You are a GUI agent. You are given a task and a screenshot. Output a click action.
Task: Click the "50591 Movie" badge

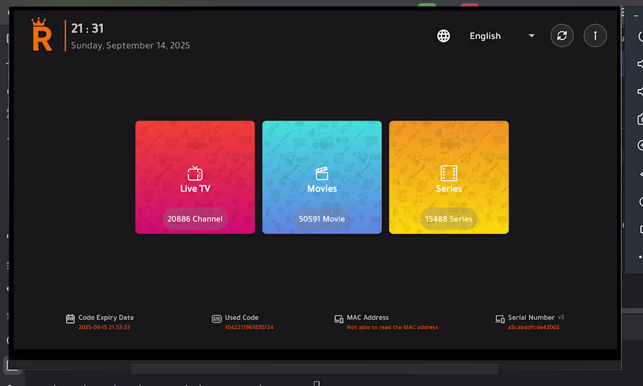point(321,218)
